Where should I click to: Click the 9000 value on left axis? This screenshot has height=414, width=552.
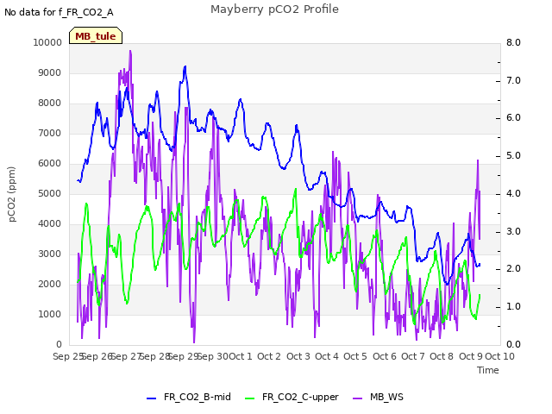point(50,72)
